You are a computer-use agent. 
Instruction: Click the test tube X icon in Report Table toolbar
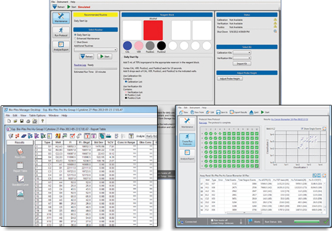(x=43, y=136)
